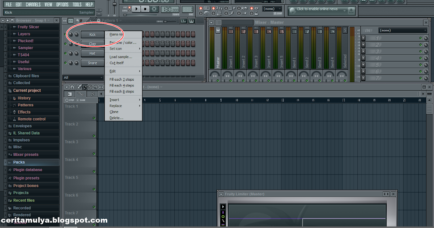This screenshot has width=434, height=228.
Task: Select the PAT mode radio button
Action: (x=129, y=7)
